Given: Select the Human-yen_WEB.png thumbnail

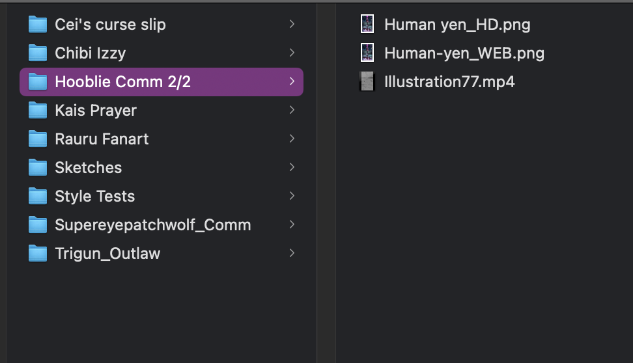Looking at the screenshot, I should (x=367, y=53).
